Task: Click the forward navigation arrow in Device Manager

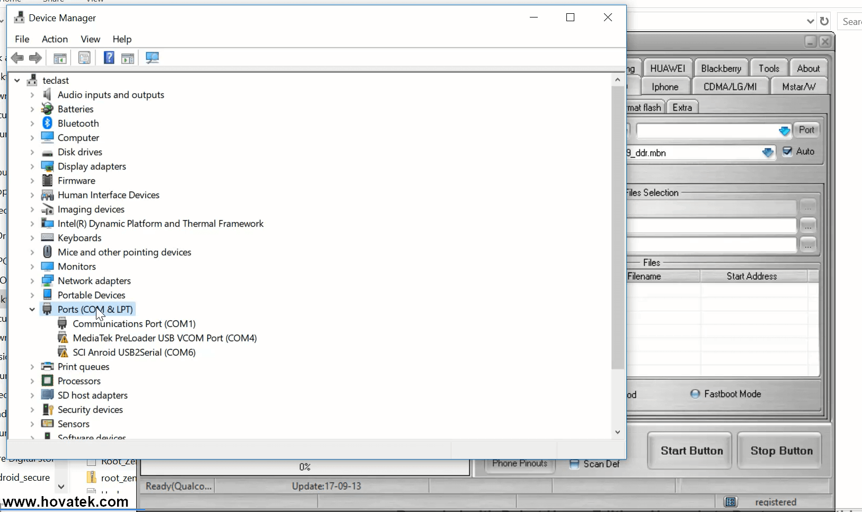Action: 35,58
